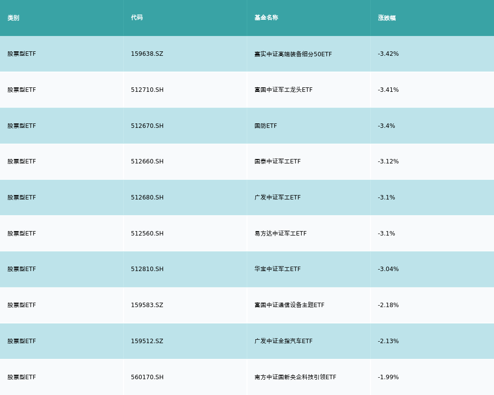The width and height of the screenshot is (494, 395).
Task: Click the 国防ETF fund name
Action: click(x=266, y=126)
